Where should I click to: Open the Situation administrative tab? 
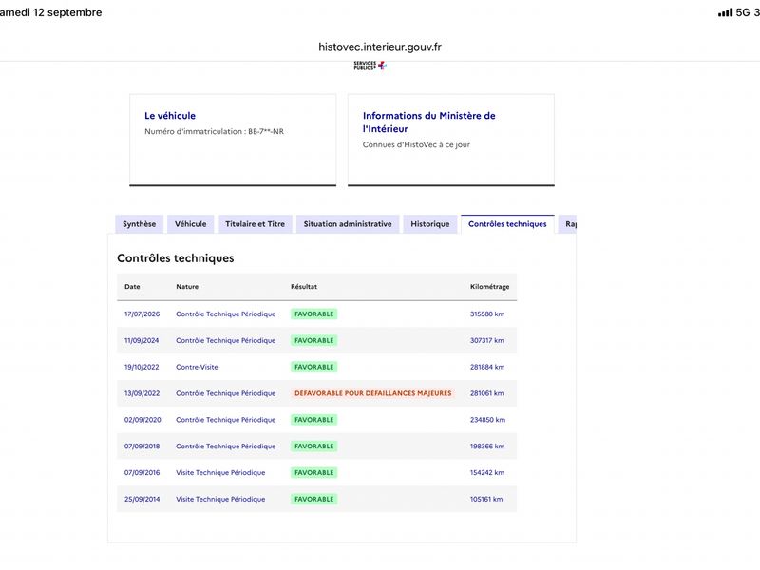(348, 224)
